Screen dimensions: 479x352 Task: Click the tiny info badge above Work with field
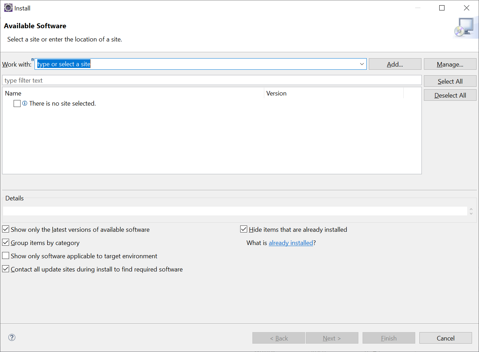(32, 59)
